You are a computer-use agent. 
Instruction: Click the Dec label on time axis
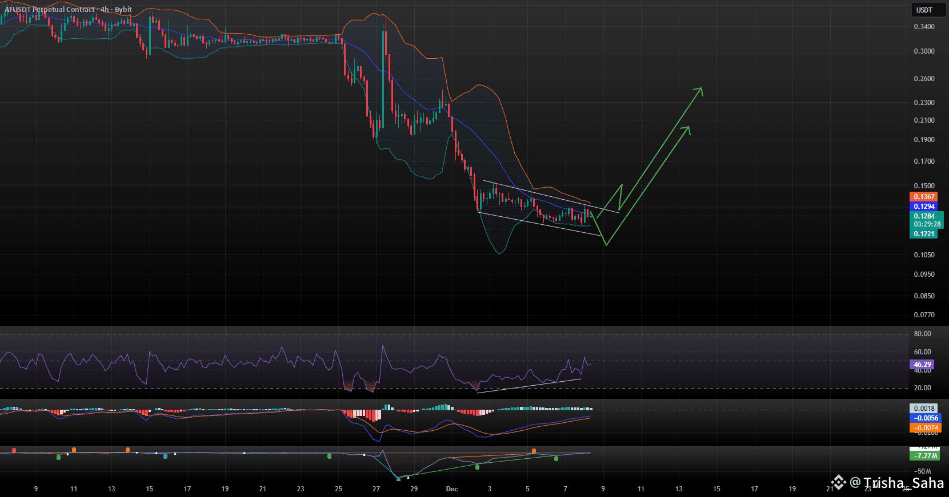[x=452, y=489]
